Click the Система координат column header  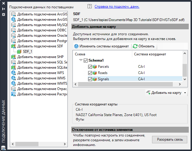(x=150, y=54)
